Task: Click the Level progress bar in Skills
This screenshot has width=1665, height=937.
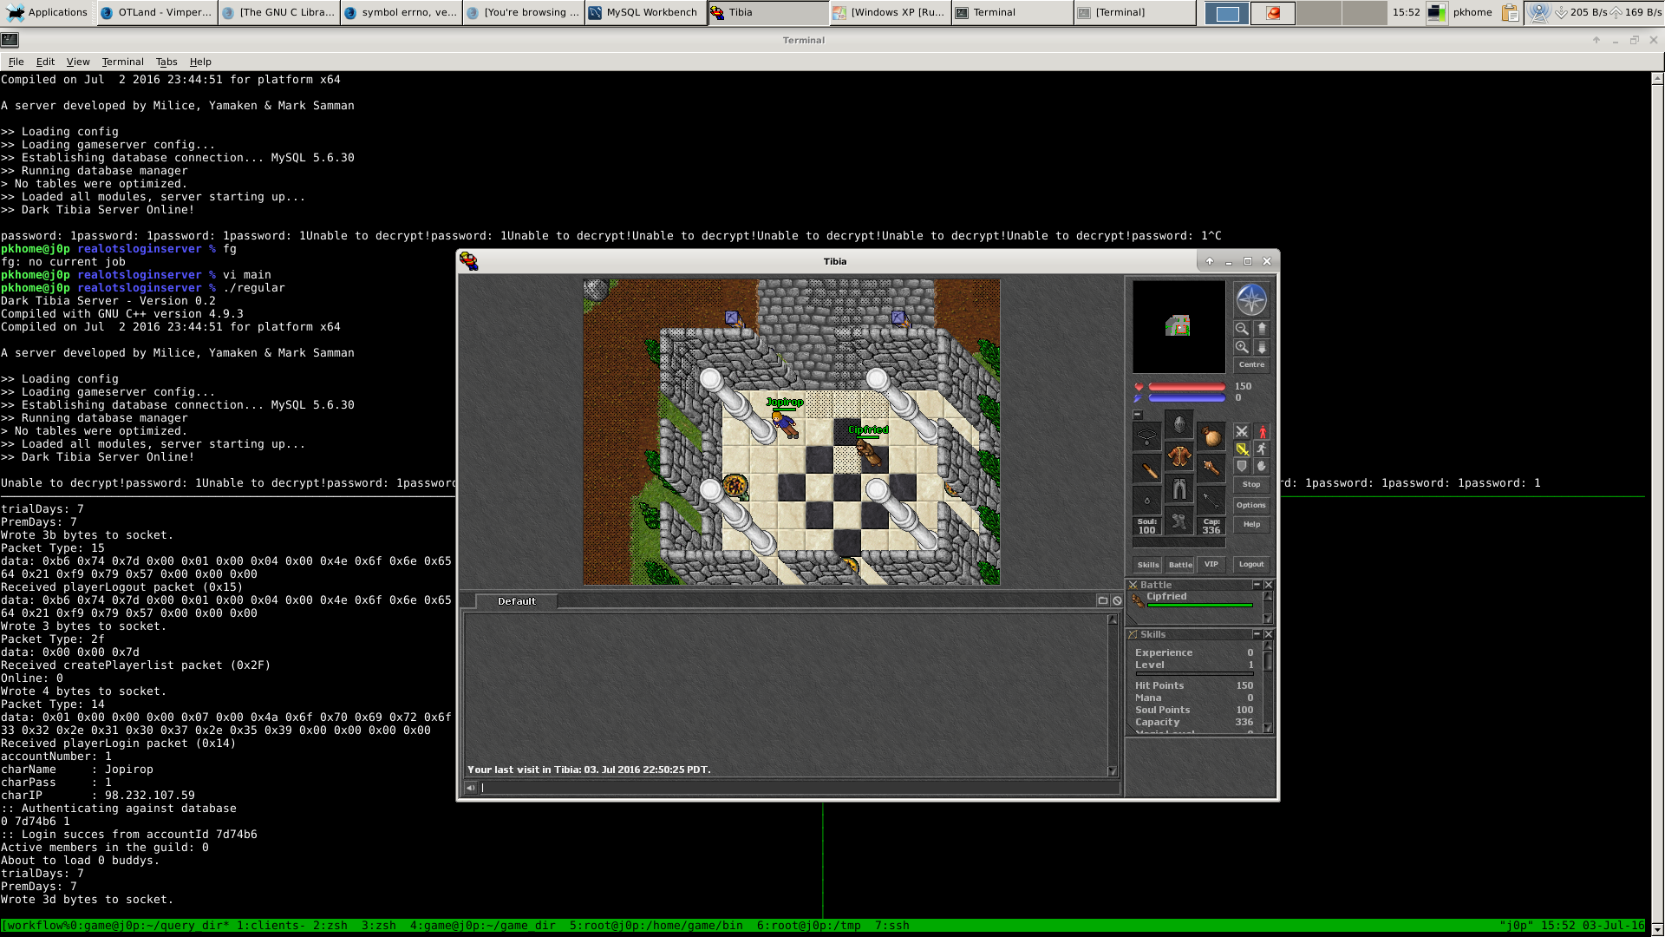Action: click(x=1194, y=674)
